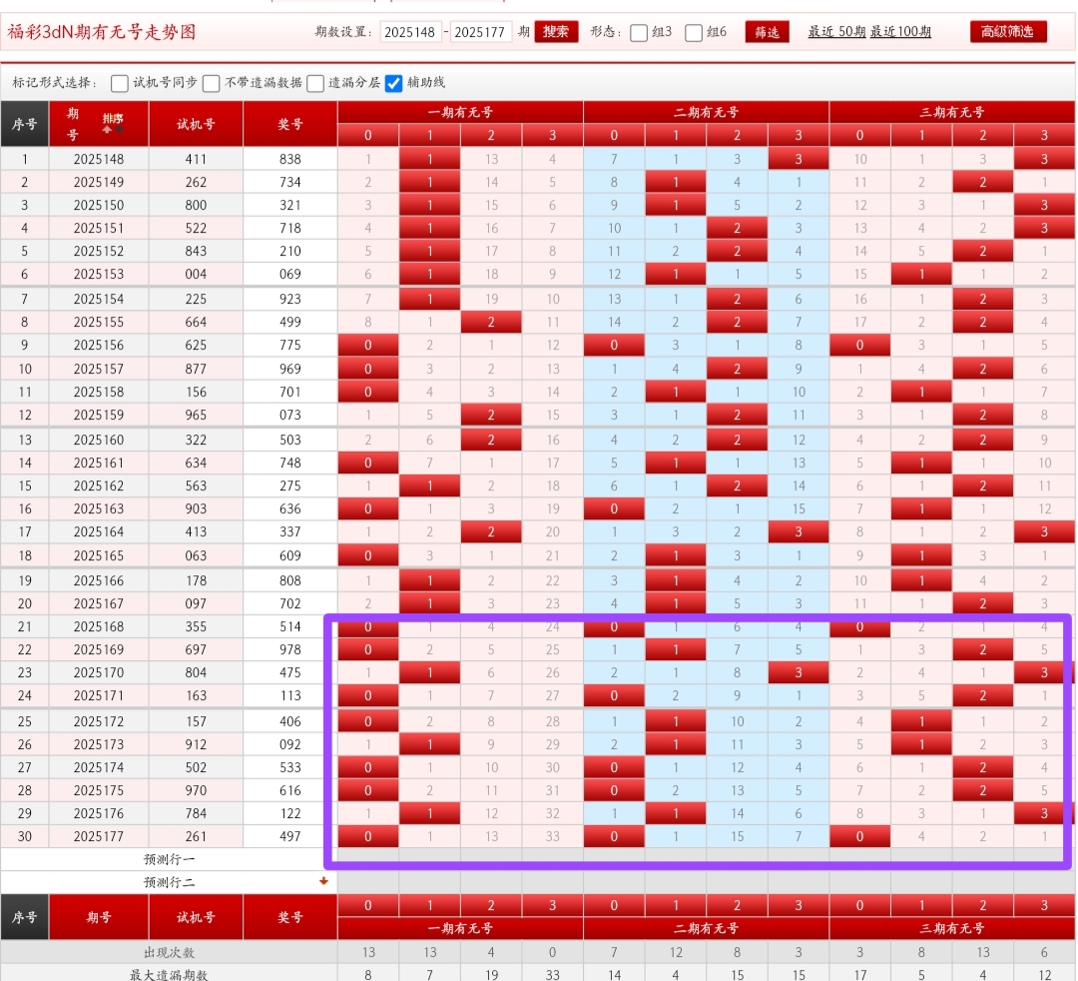This screenshot has width=1078, height=981.
Task: Click 试机号 value 261
Action: coord(196,837)
